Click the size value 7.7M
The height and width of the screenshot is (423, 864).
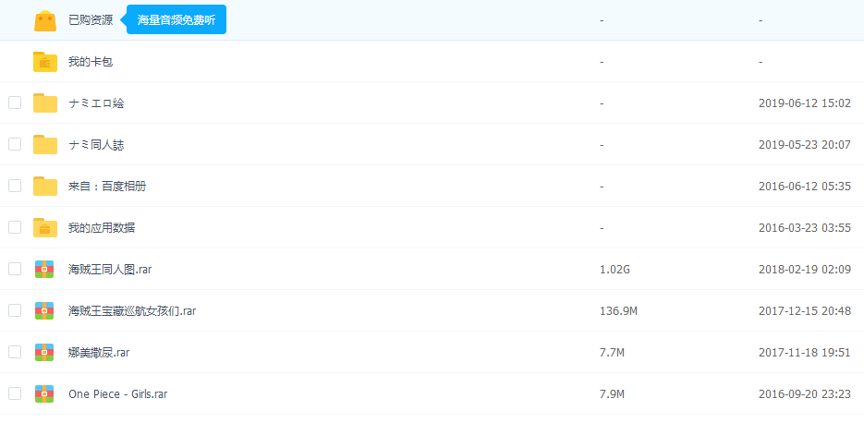(612, 353)
